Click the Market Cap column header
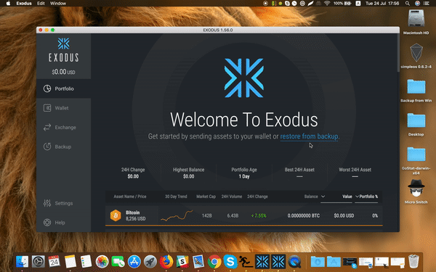436x272 pixels. click(x=206, y=197)
